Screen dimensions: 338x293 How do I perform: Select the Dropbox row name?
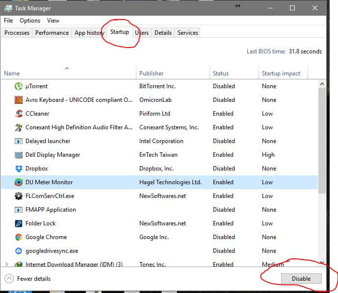[36, 169]
